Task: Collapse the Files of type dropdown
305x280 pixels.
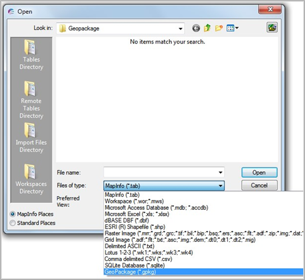Action: pyautogui.click(x=220, y=186)
